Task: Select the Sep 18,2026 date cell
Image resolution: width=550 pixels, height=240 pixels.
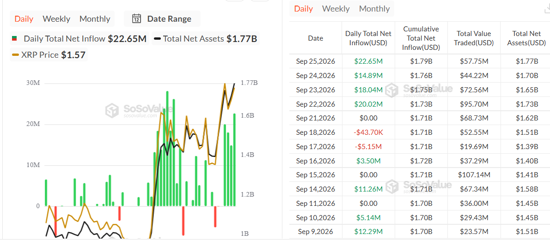Action: 316,132
